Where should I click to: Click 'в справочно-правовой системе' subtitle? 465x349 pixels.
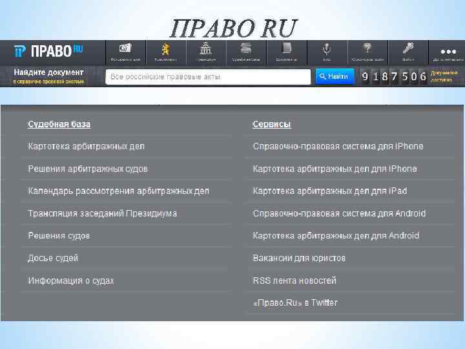(48, 81)
